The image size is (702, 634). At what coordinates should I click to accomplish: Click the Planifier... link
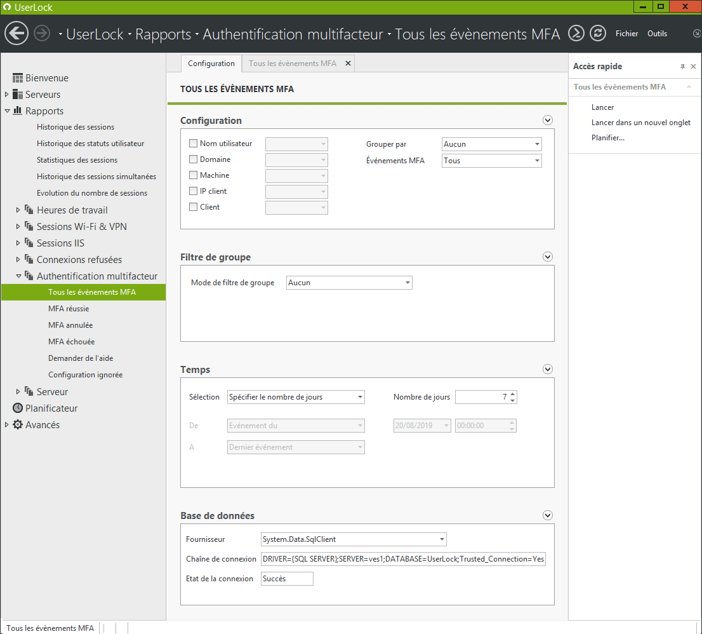pos(608,138)
